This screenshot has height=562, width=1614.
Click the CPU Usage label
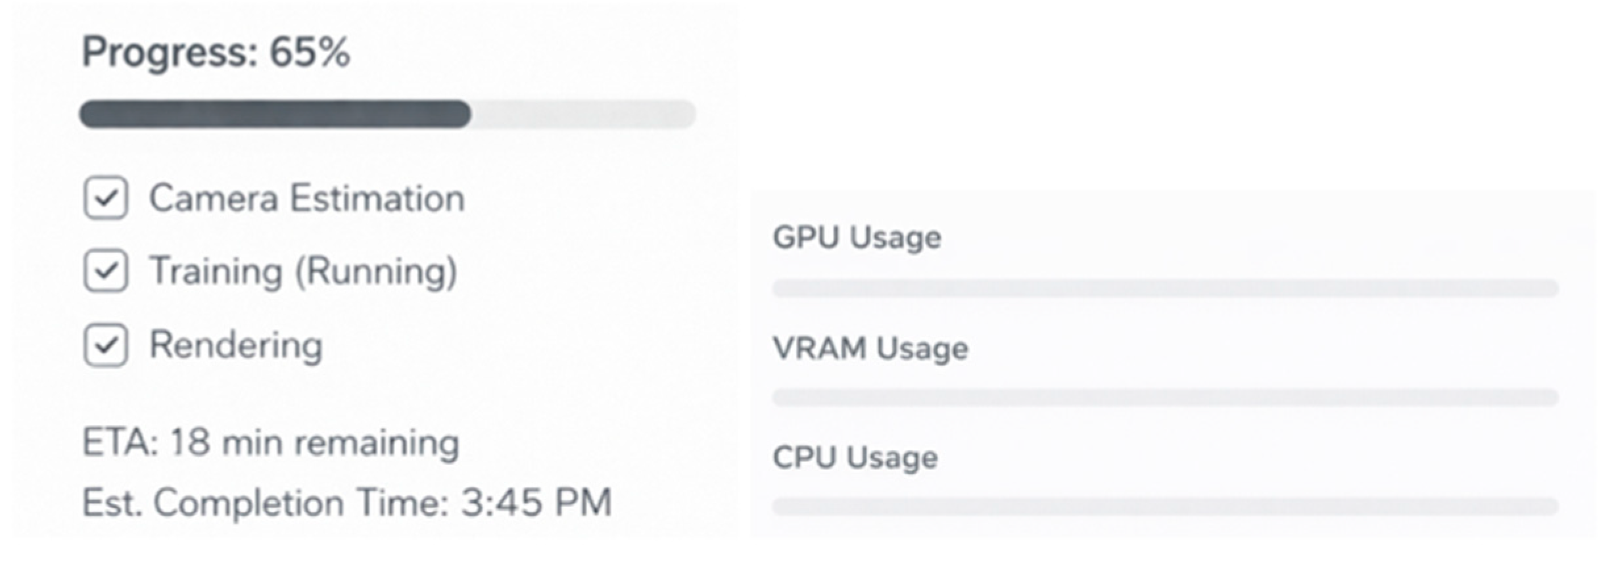[x=855, y=457]
